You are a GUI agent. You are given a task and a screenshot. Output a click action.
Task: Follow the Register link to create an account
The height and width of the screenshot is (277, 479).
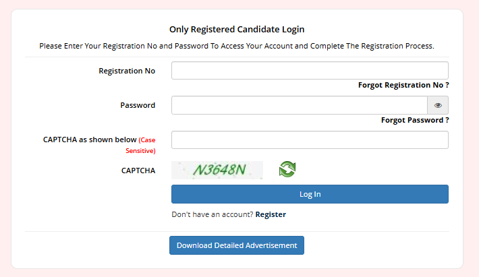click(x=271, y=214)
